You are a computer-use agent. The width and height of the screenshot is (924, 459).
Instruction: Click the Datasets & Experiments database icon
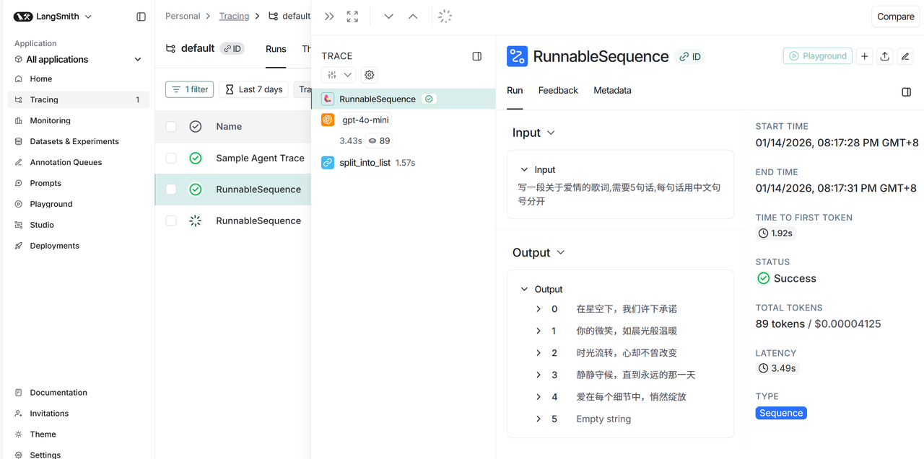tap(19, 141)
